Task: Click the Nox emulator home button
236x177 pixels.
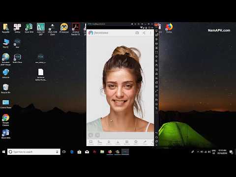Action: pos(156,137)
